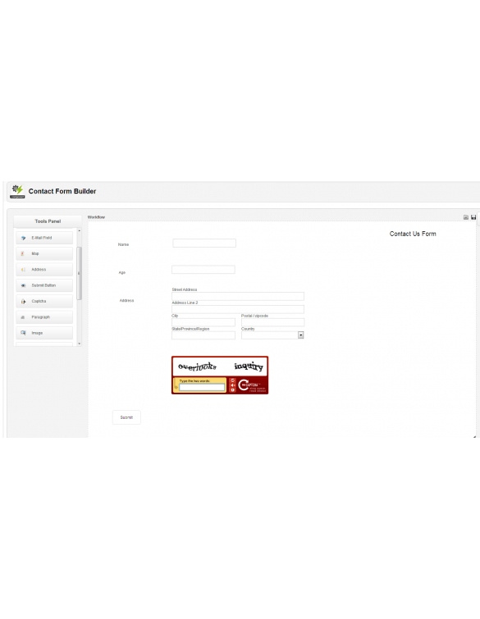Viewport: 480px width, 619px height.
Task: Select the Contact Us Form title
Action: tap(413, 234)
